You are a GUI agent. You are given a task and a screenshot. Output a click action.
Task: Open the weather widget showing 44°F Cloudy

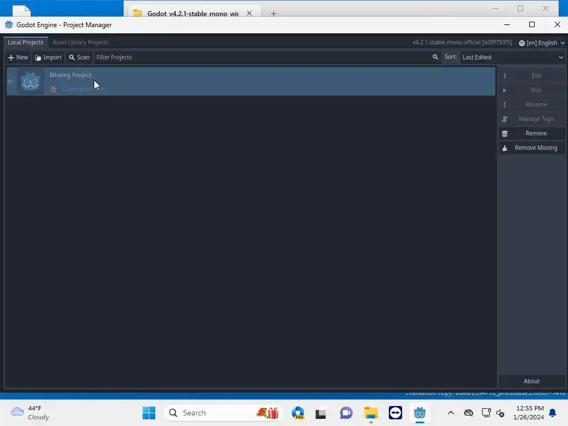(x=30, y=413)
